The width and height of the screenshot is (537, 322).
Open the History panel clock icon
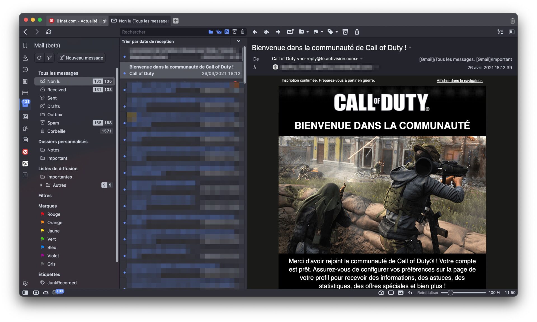(x=25, y=69)
